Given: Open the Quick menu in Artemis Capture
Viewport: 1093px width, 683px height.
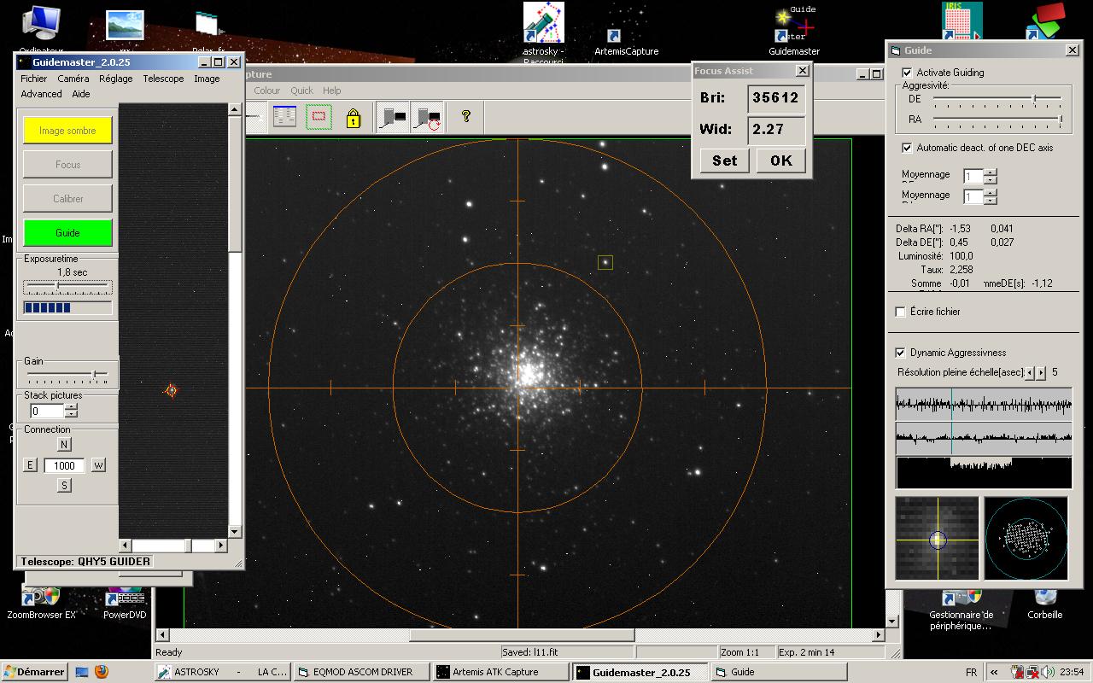Looking at the screenshot, I should [301, 90].
